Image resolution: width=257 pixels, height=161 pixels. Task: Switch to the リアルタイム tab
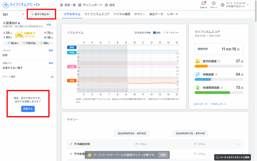72,14
